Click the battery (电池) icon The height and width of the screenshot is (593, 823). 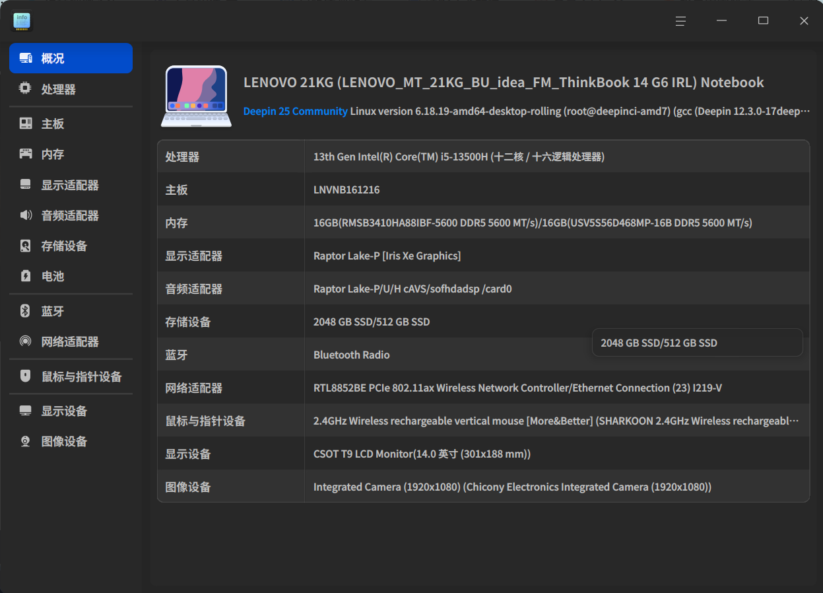click(26, 276)
